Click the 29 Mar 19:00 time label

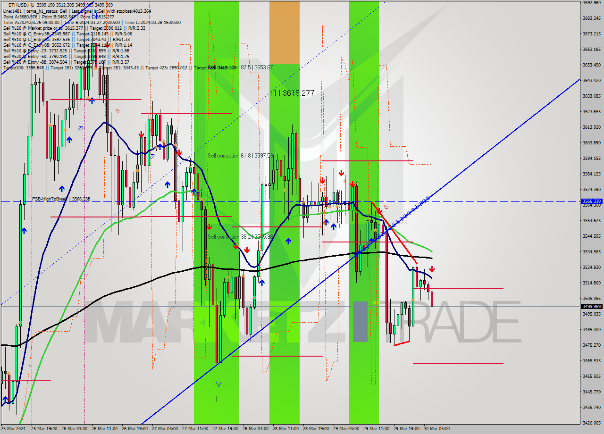(406, 429)
